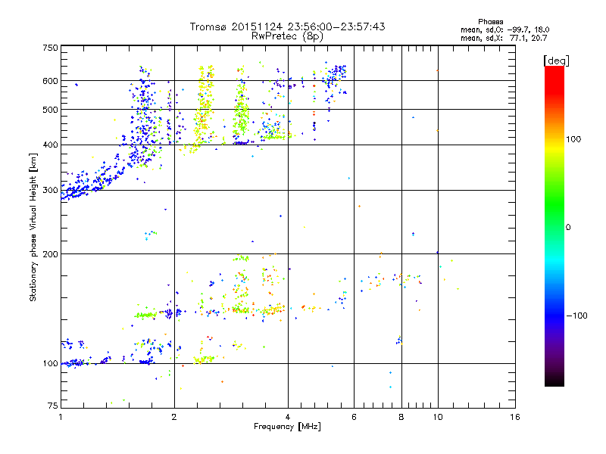Click the x-axis label '4'
606x454 pixels.
tap(288, 417)
